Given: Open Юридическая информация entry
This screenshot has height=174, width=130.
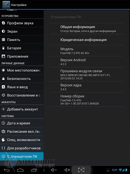Looking at the screenshot, I should [x=87, y=40].
